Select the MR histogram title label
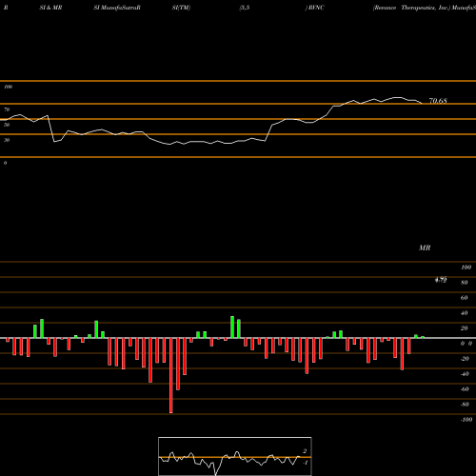476x476 pixels. coord(425,248)
